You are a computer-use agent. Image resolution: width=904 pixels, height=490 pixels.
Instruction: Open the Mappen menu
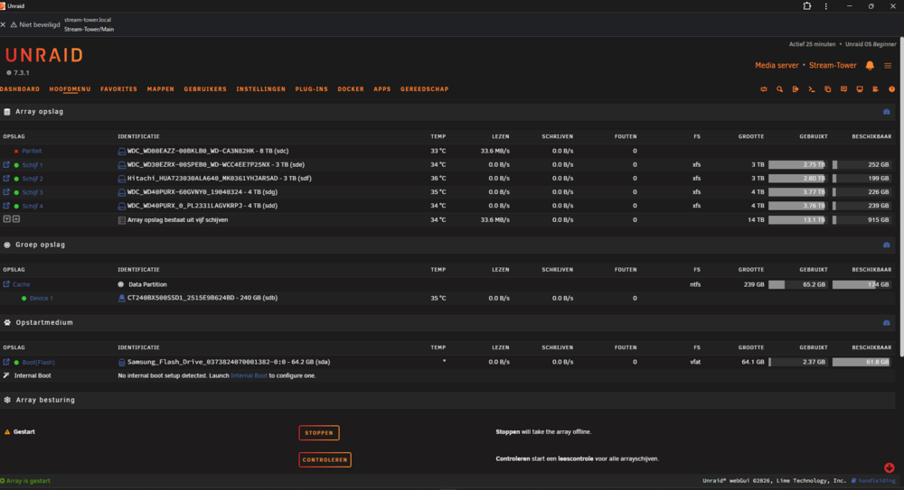(160, 89)
